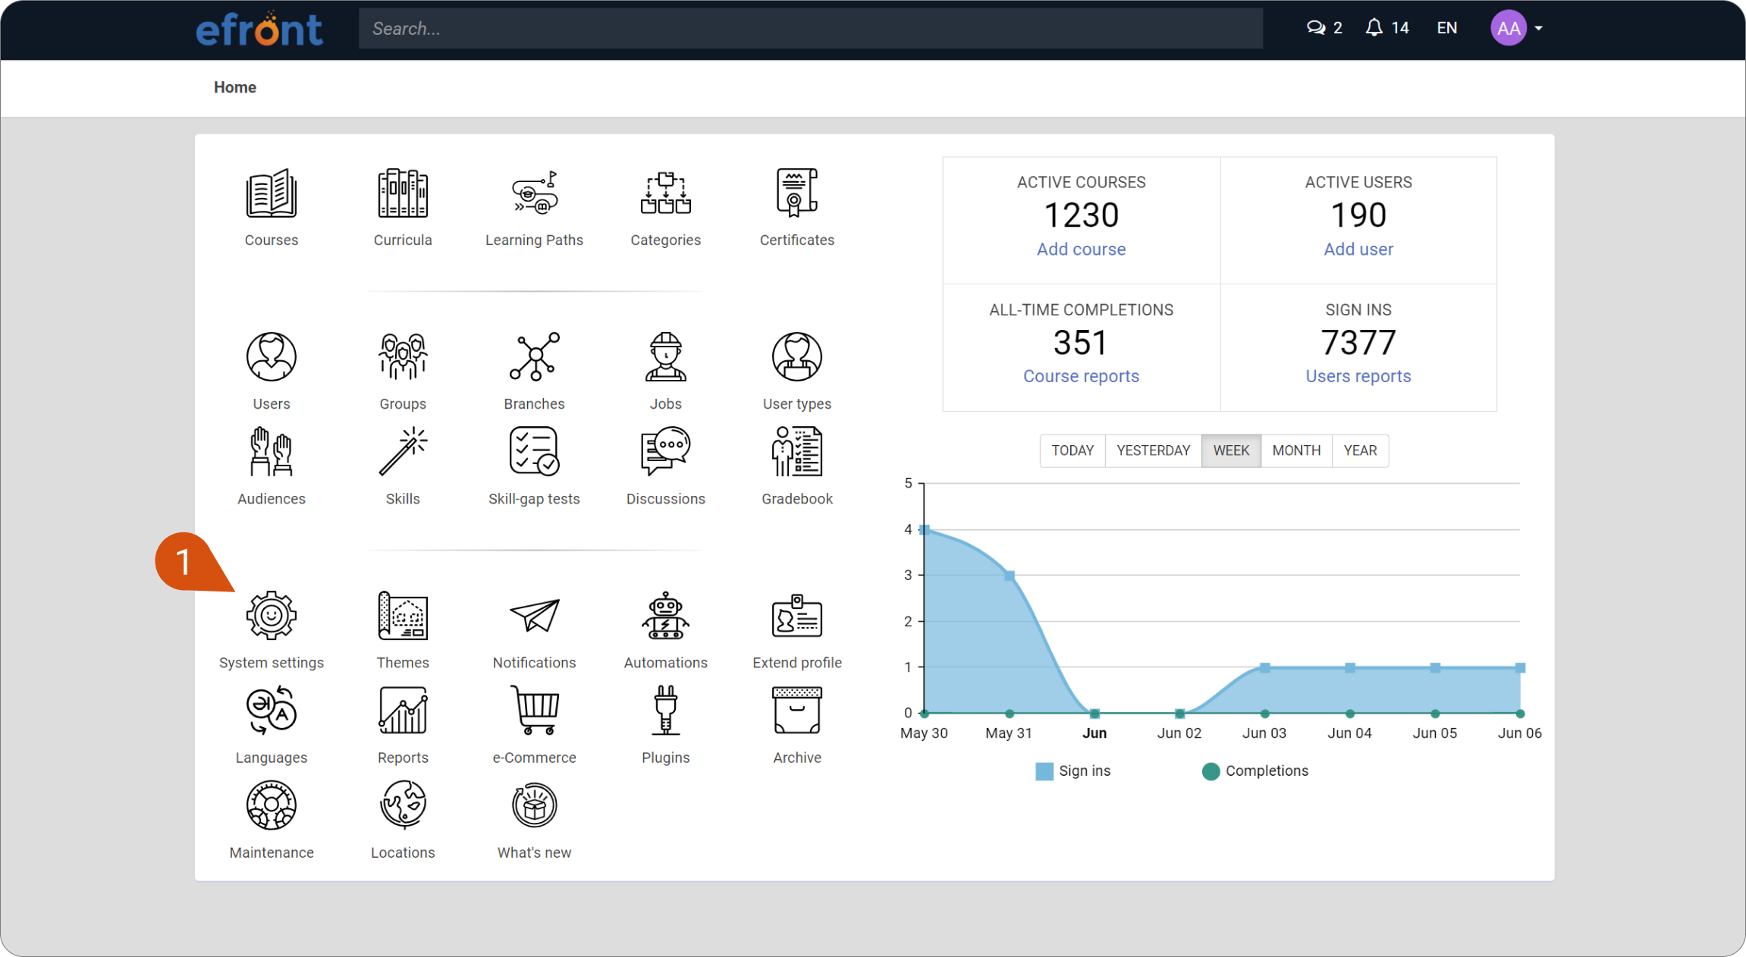Open the Reports chart icon

[403, 711]
